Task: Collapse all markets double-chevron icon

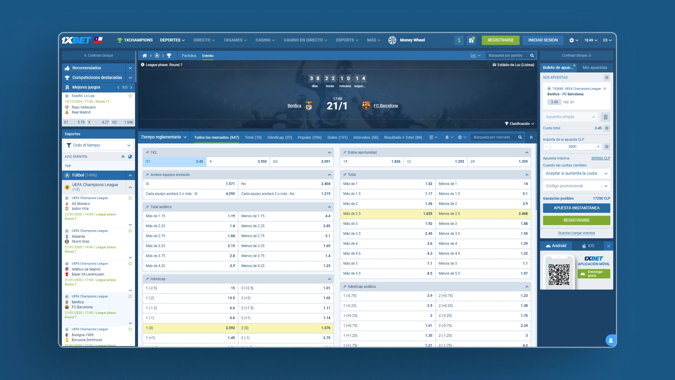Action: 531,137
